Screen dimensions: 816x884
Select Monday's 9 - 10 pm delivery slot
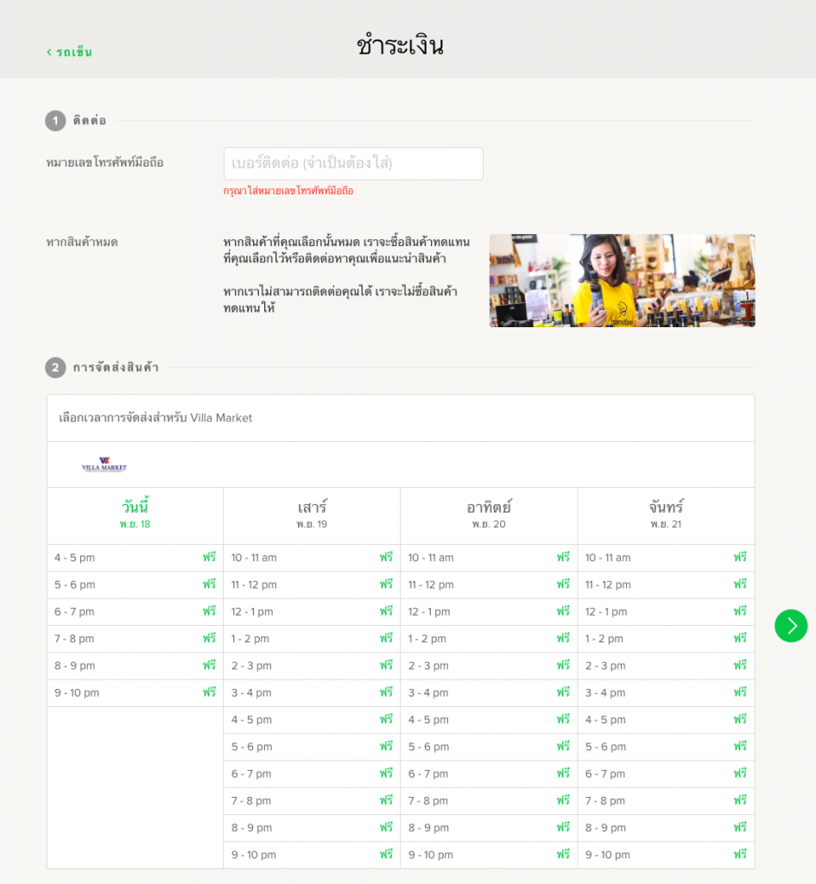(666, 855)
